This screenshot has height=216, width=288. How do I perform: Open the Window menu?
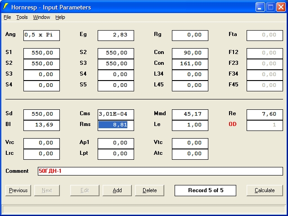[41, 17]
